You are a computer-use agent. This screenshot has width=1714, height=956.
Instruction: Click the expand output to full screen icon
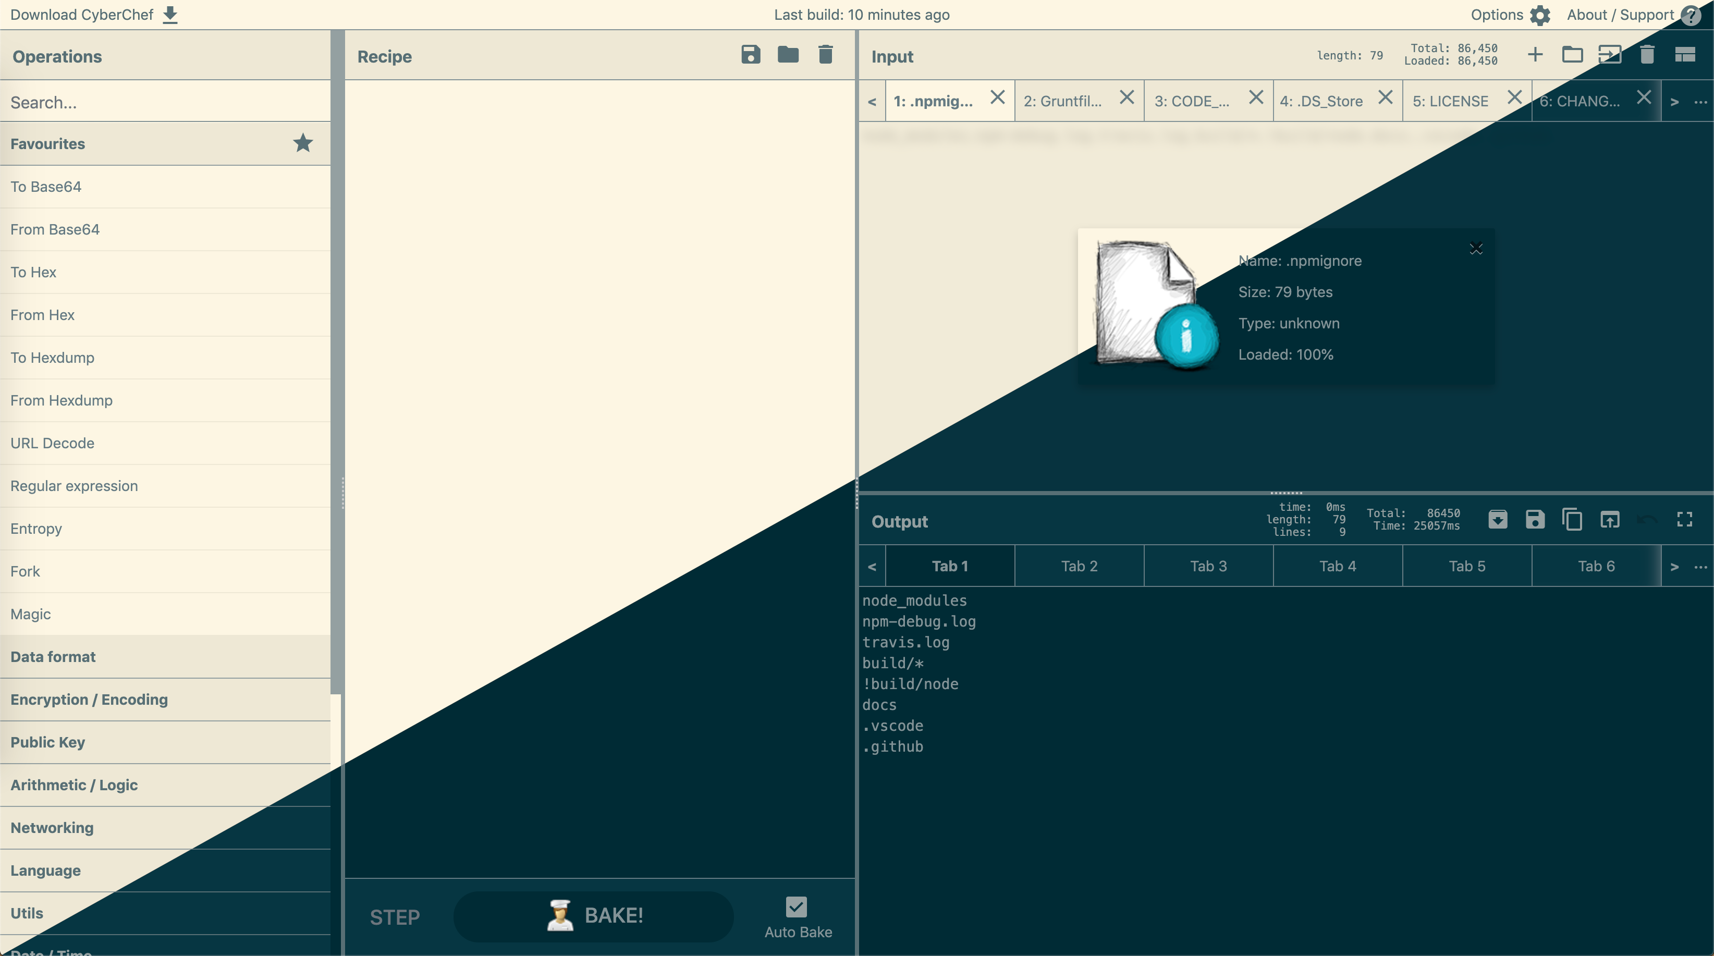(1686, 520)
